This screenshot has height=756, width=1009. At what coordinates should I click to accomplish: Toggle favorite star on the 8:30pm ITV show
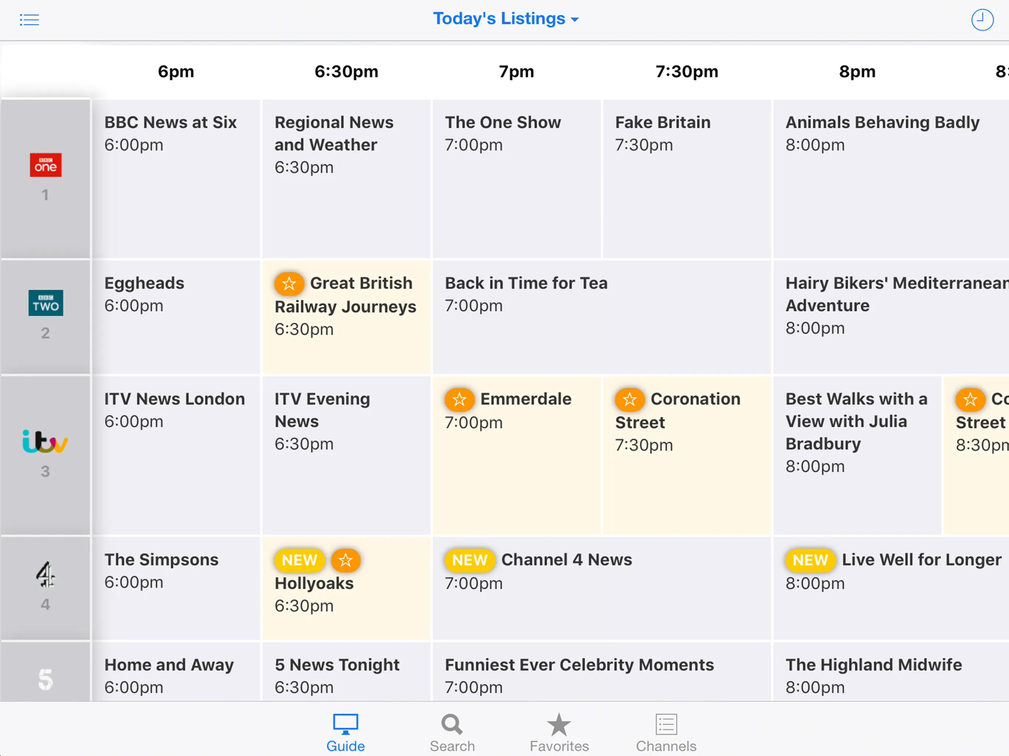tap(970, 399)
